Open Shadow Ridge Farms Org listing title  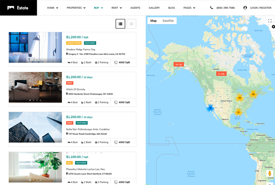80,49
